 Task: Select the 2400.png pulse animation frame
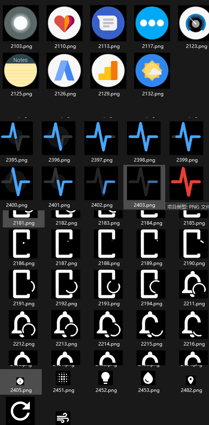click(16, 183)
